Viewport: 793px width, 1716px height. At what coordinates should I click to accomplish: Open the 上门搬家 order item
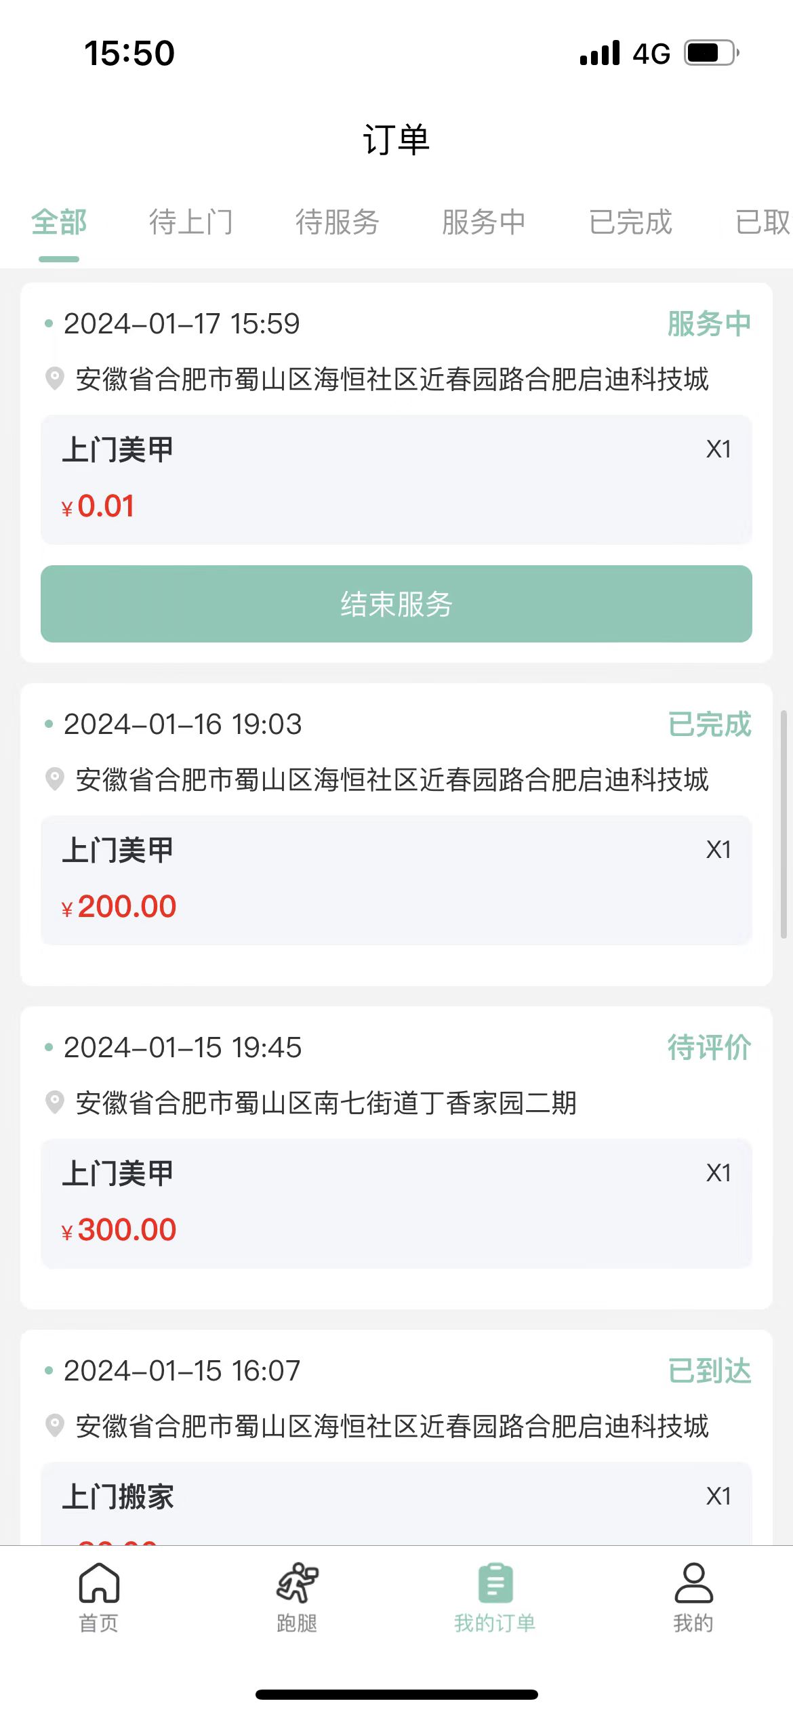(396, 1503)
